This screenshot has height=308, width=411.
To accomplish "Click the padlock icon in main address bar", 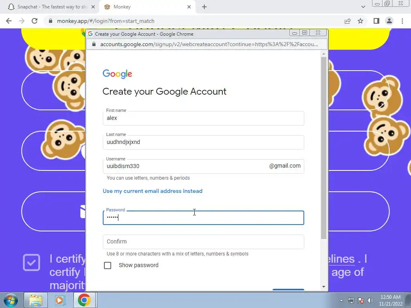I will [51, 21].
